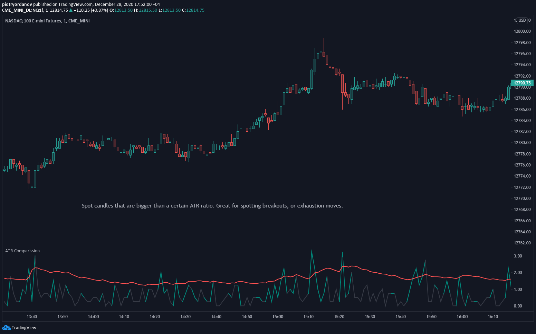Click the close value C:12814.75
This screenshot has height=334, width=536.
click(193, 10)
